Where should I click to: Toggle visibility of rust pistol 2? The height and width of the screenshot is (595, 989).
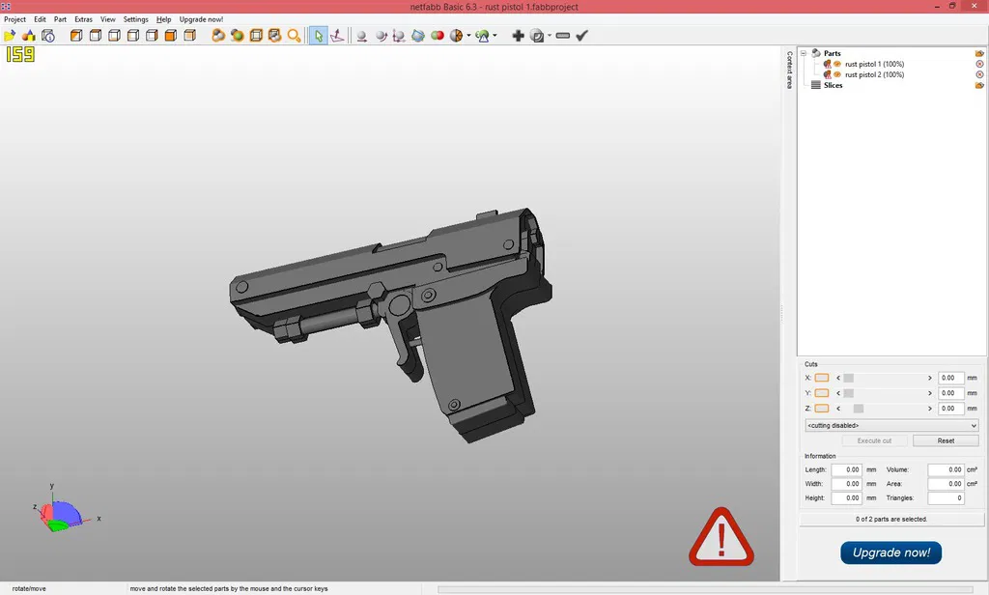(837, 73)
